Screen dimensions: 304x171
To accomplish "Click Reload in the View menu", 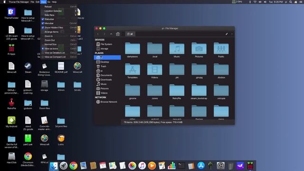I will click(x=59, y=7).
